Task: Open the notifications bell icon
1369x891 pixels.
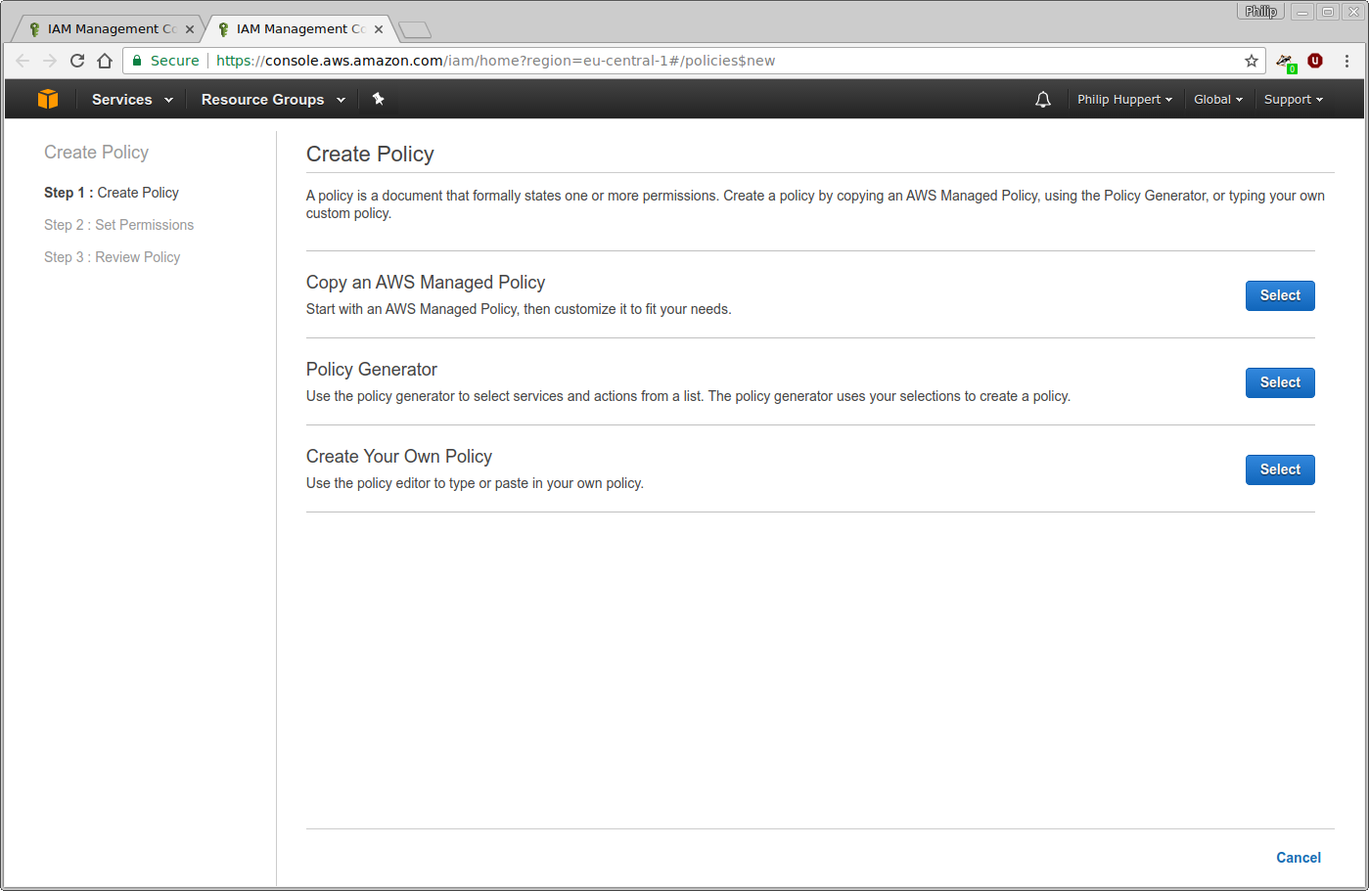Action: (1043, 100)
